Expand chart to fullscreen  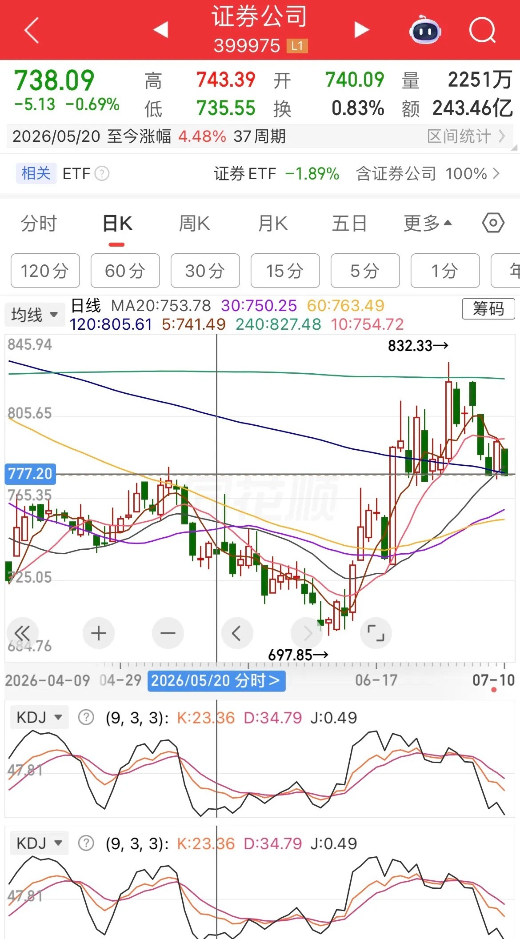tap(376, 633)
